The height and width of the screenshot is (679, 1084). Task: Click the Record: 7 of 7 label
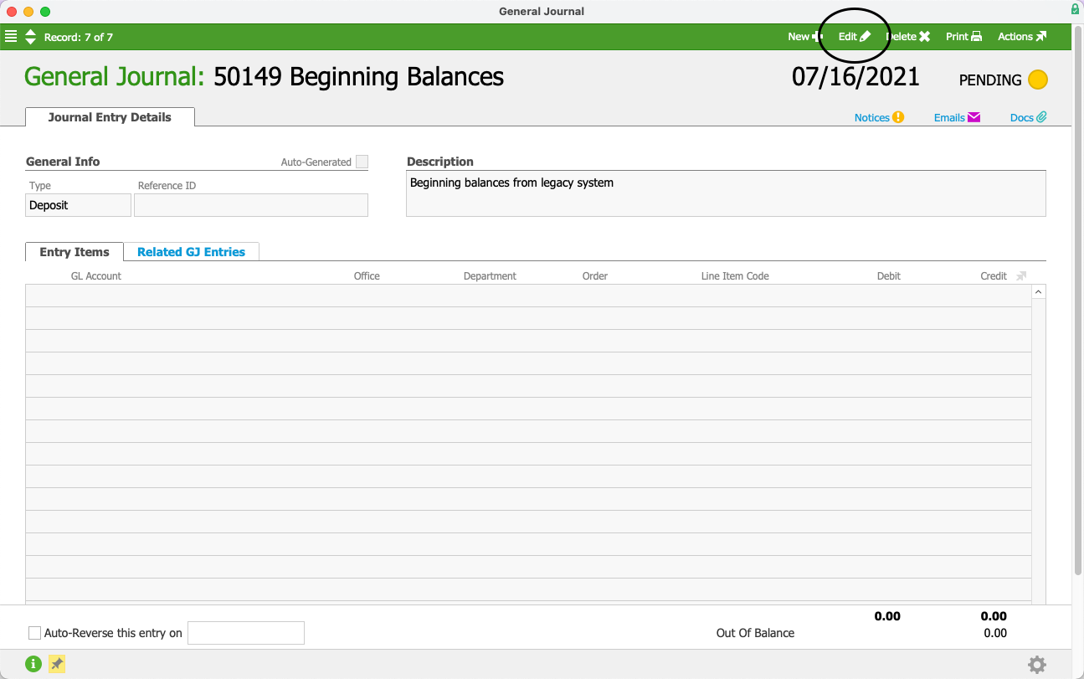[x=79, y=37]
